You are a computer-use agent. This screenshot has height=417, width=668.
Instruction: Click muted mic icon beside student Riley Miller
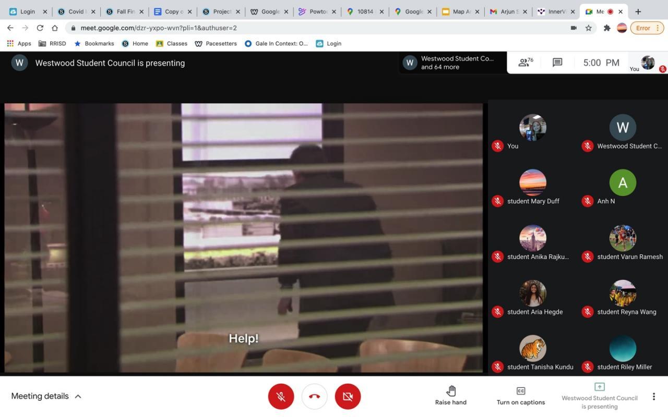point(588,367)
